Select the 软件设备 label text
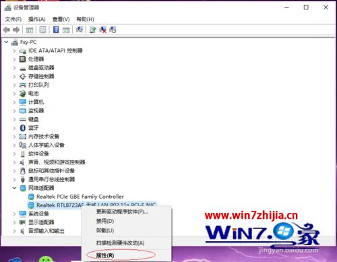This screenshot has height=262, width=337. click(38, 154)
